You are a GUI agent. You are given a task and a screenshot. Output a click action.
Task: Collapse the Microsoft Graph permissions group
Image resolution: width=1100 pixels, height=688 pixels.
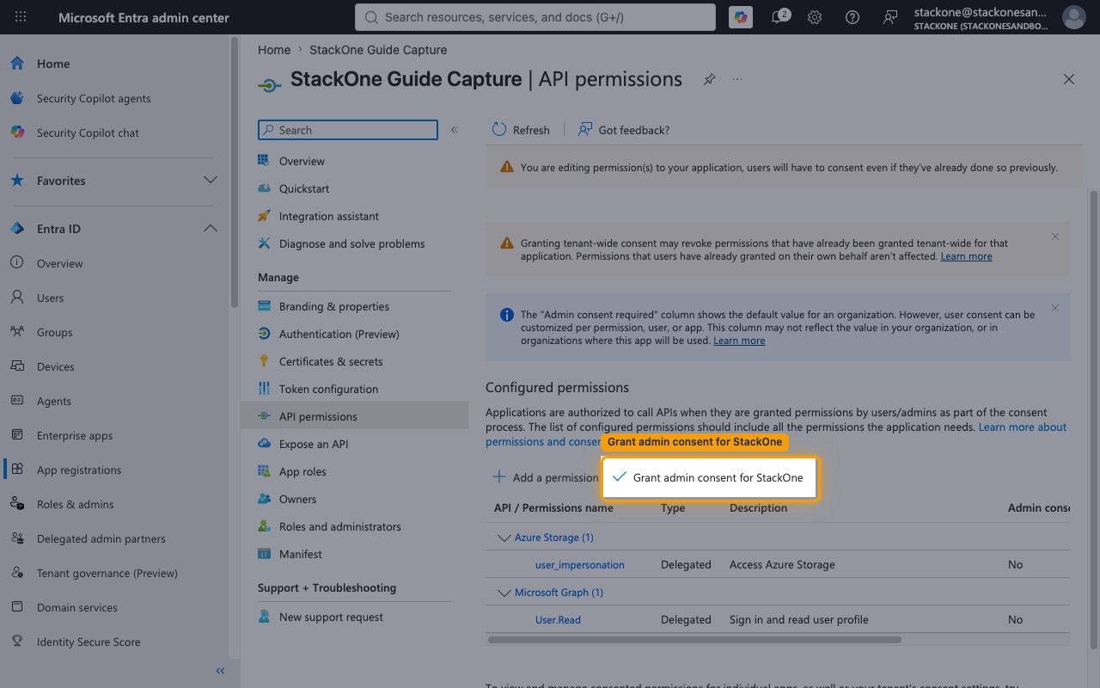504,593
